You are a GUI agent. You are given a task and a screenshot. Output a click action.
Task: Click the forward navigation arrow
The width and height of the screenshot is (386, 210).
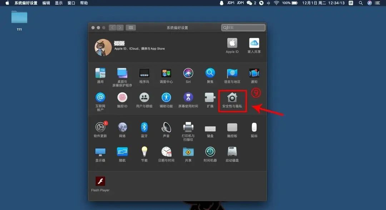pos(120,28)
